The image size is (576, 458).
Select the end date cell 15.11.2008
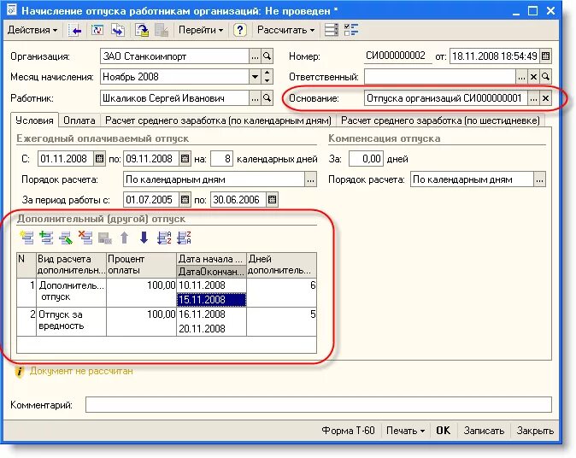[211, 300]
